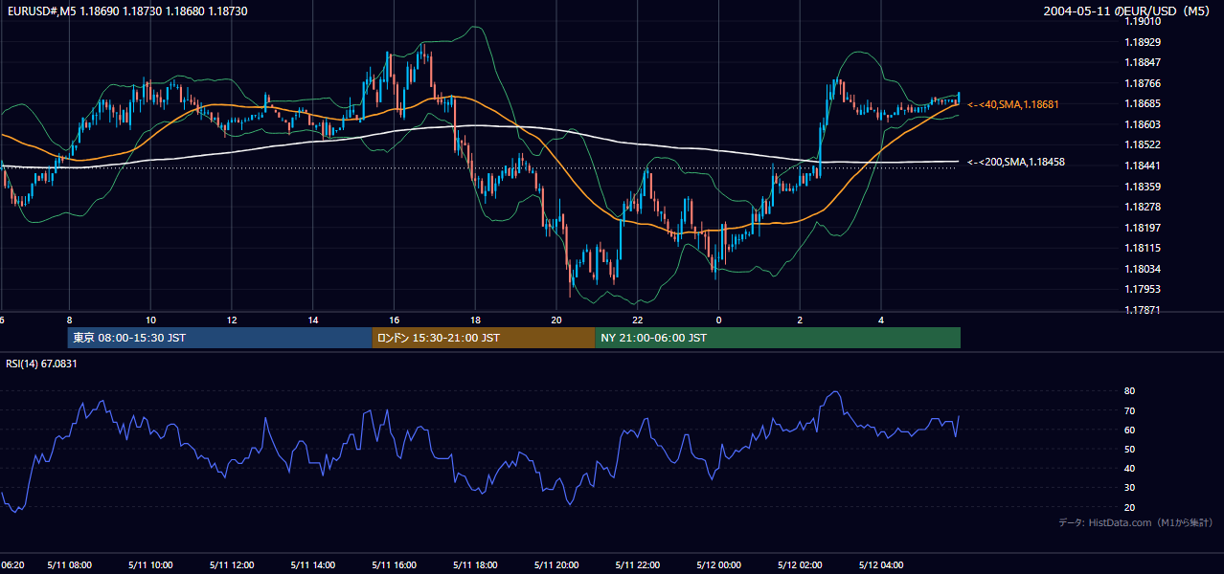
Task: Click hour marker 8 under the price chart
Action: click(x=69, y=320)
